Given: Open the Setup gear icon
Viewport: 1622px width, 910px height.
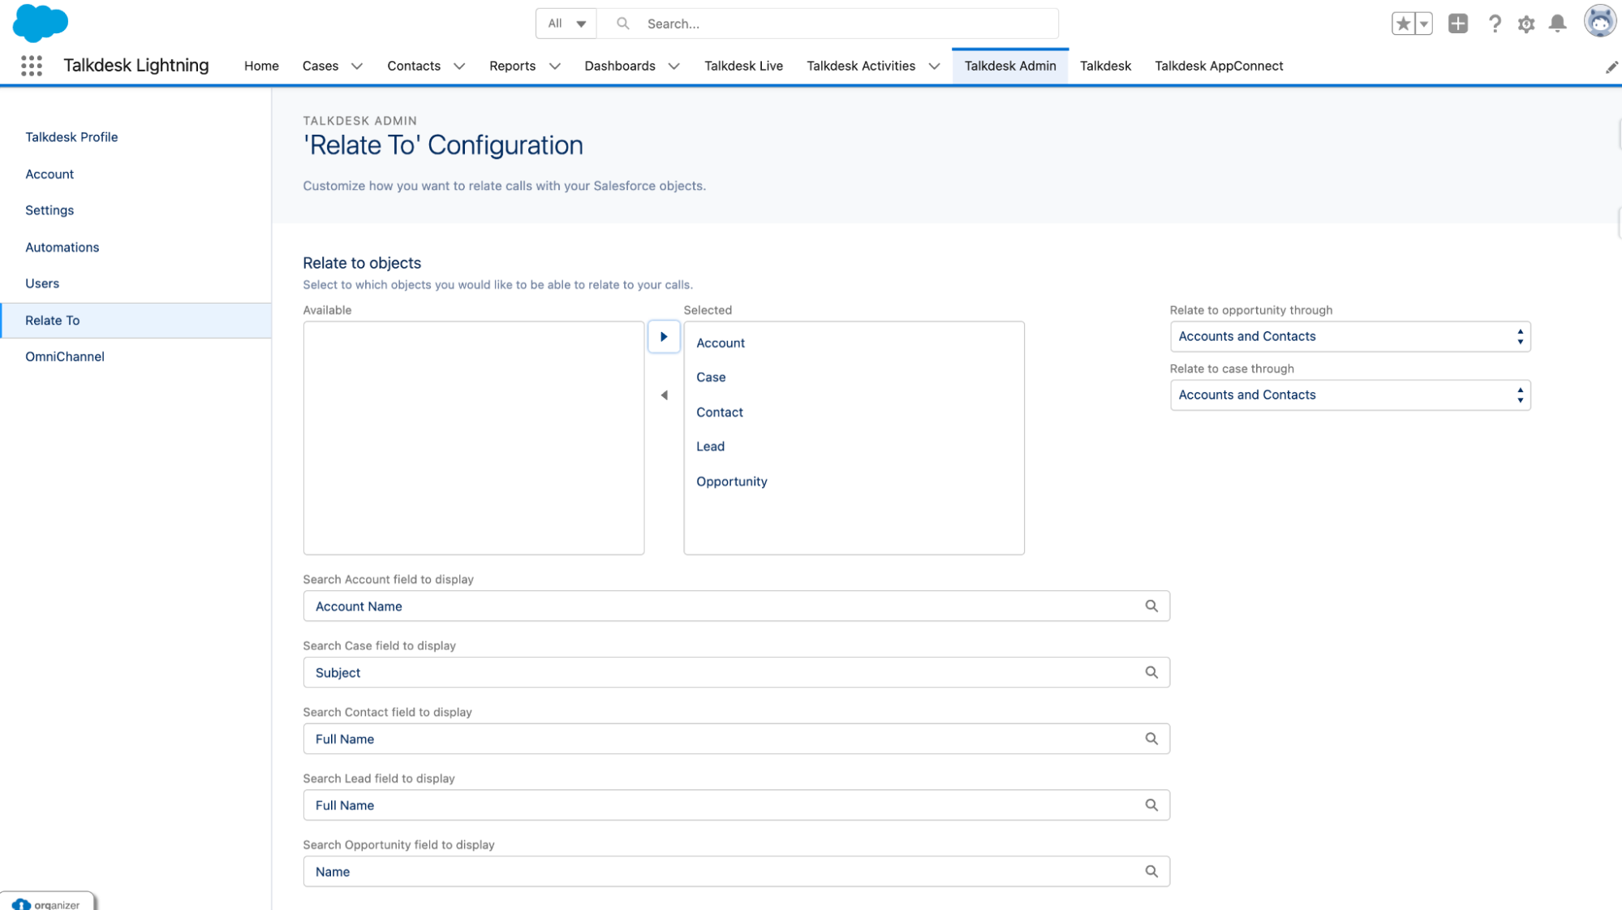Looking at the screenshot, I should coord(1526,24).
